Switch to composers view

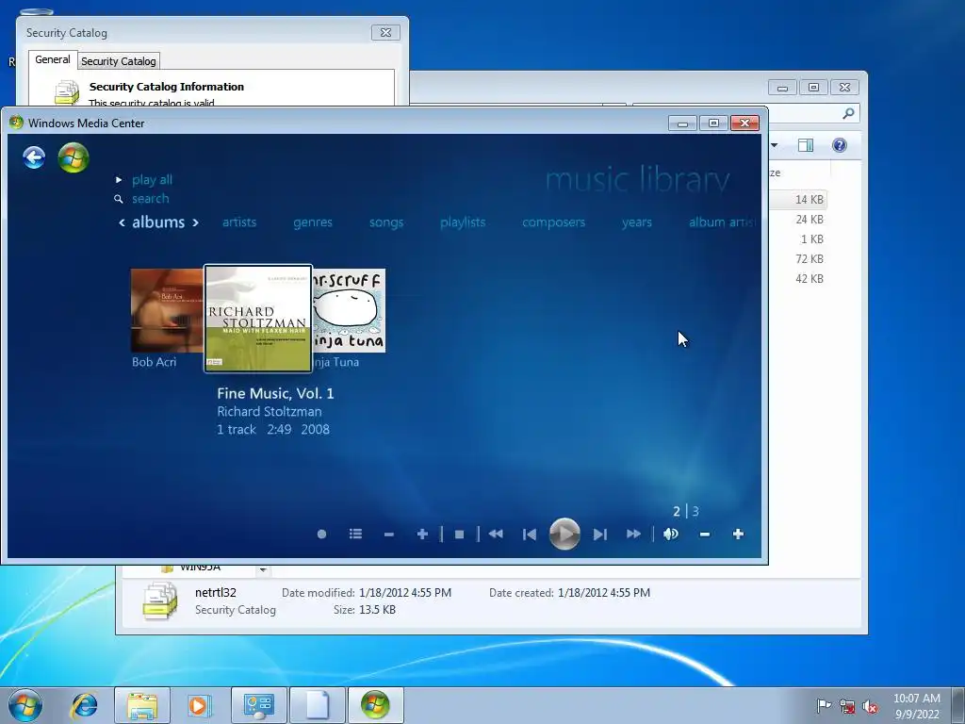[x=553, y=222]
